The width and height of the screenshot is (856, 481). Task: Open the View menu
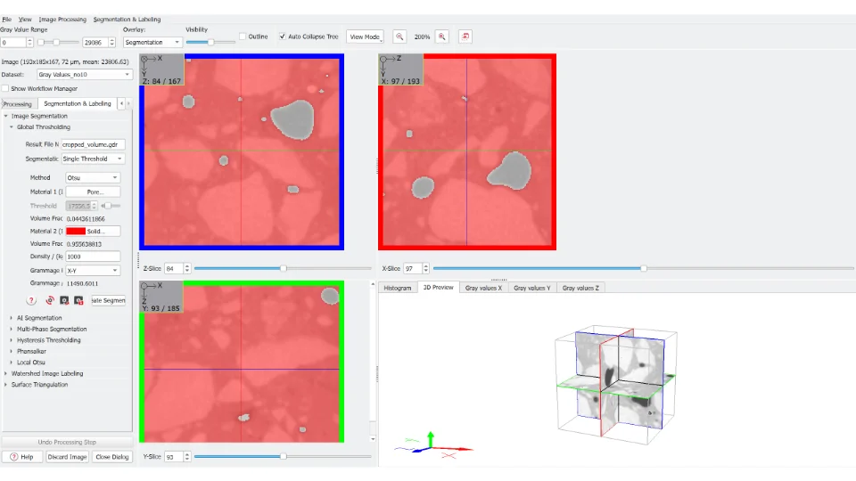25,19
